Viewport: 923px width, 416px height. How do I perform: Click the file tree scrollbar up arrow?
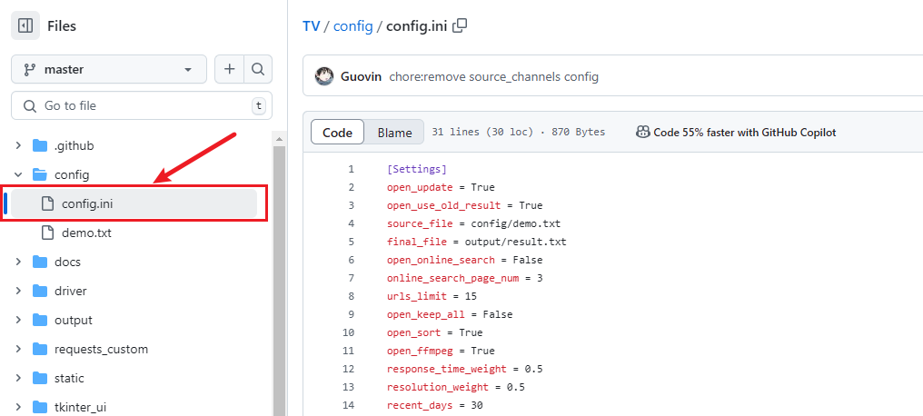279,139
